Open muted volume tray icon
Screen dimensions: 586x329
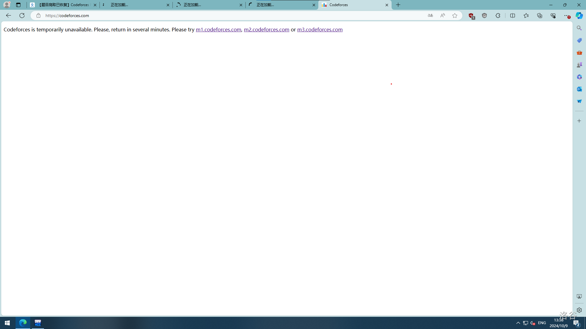point(533,323)
